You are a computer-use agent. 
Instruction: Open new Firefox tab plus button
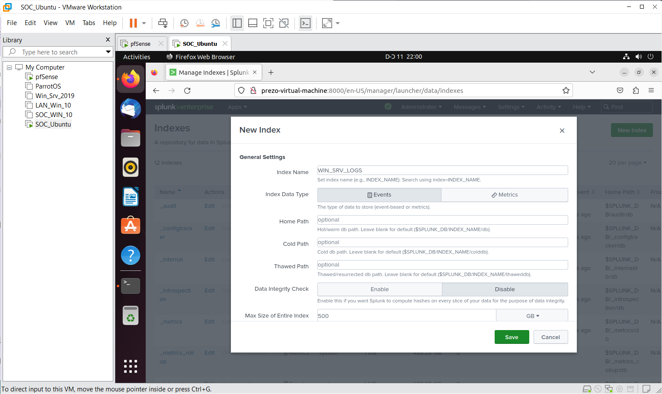point(271,73)
